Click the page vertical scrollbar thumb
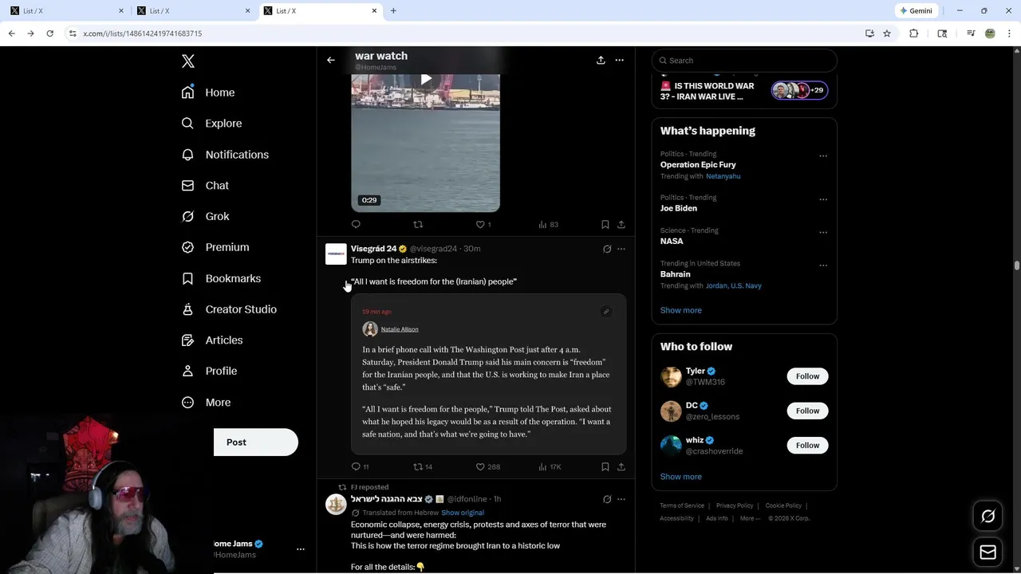This screenshot has height=574, width=1021. pos(1017,265)
